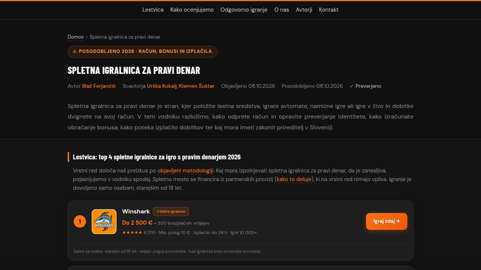Click the Do 2 500 € bonus text
Viewport: 481px width, 270px height.
(x=137, y=223)
